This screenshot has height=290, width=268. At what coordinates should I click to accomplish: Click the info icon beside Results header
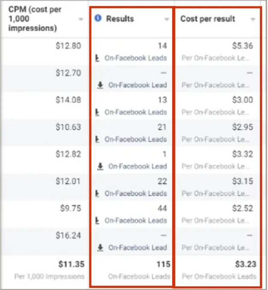[98, 19]
